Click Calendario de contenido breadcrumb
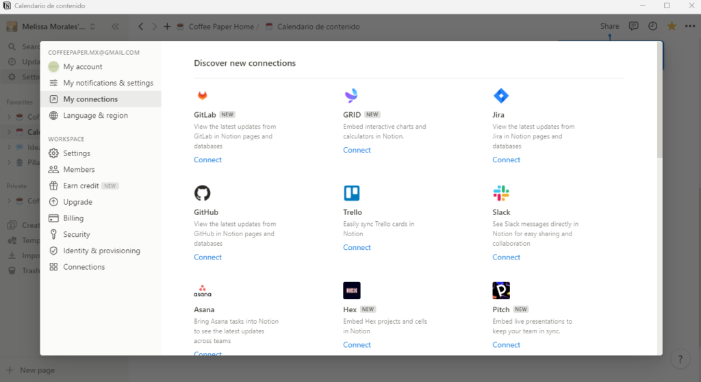 pyautogui.click(x=313, y=27)
